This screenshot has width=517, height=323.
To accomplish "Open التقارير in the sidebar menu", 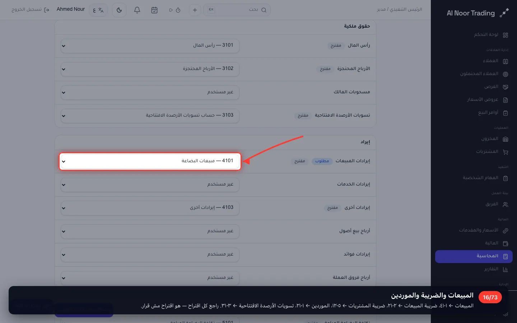I will click(x=474, y=269).
